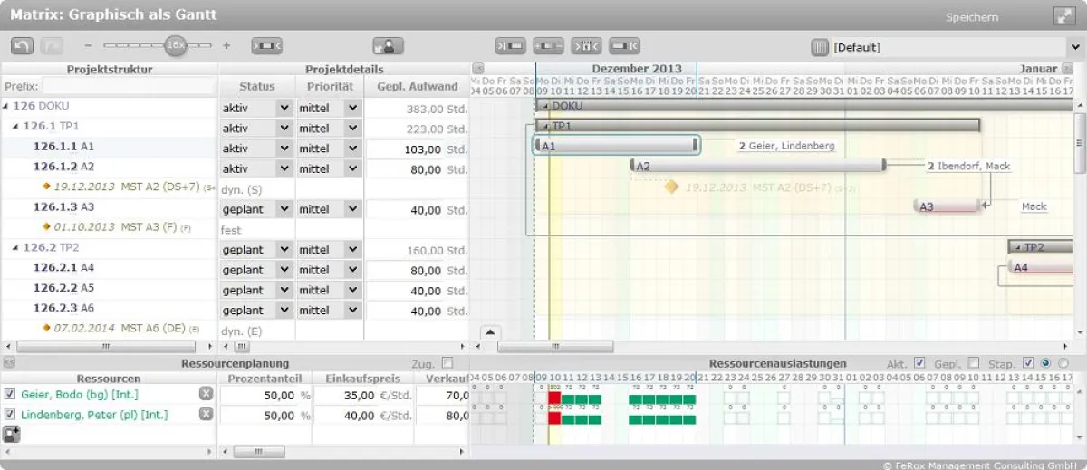
Task: Click the fourth Gantt alignment toolbar icon
Action: click(x=625, y=45)
